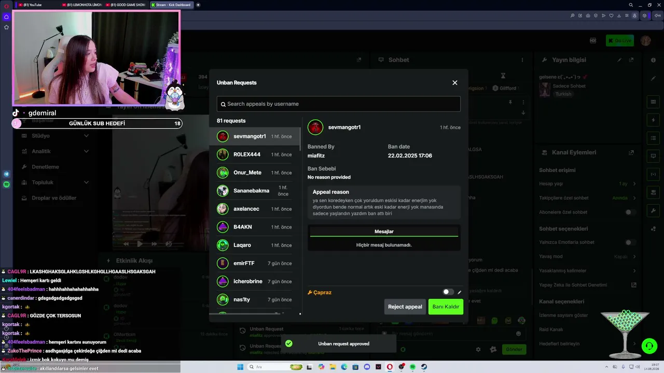The height and width of the screenshot is (373, 664).
Task: Switch to the YouTube browser tab
Action: pos(37,5)
